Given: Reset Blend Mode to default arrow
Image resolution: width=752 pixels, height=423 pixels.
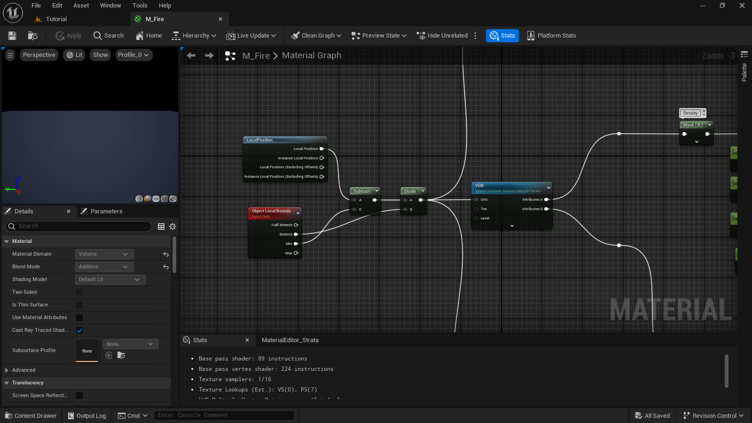Looking at the screenshot, I should click(166, 267).
